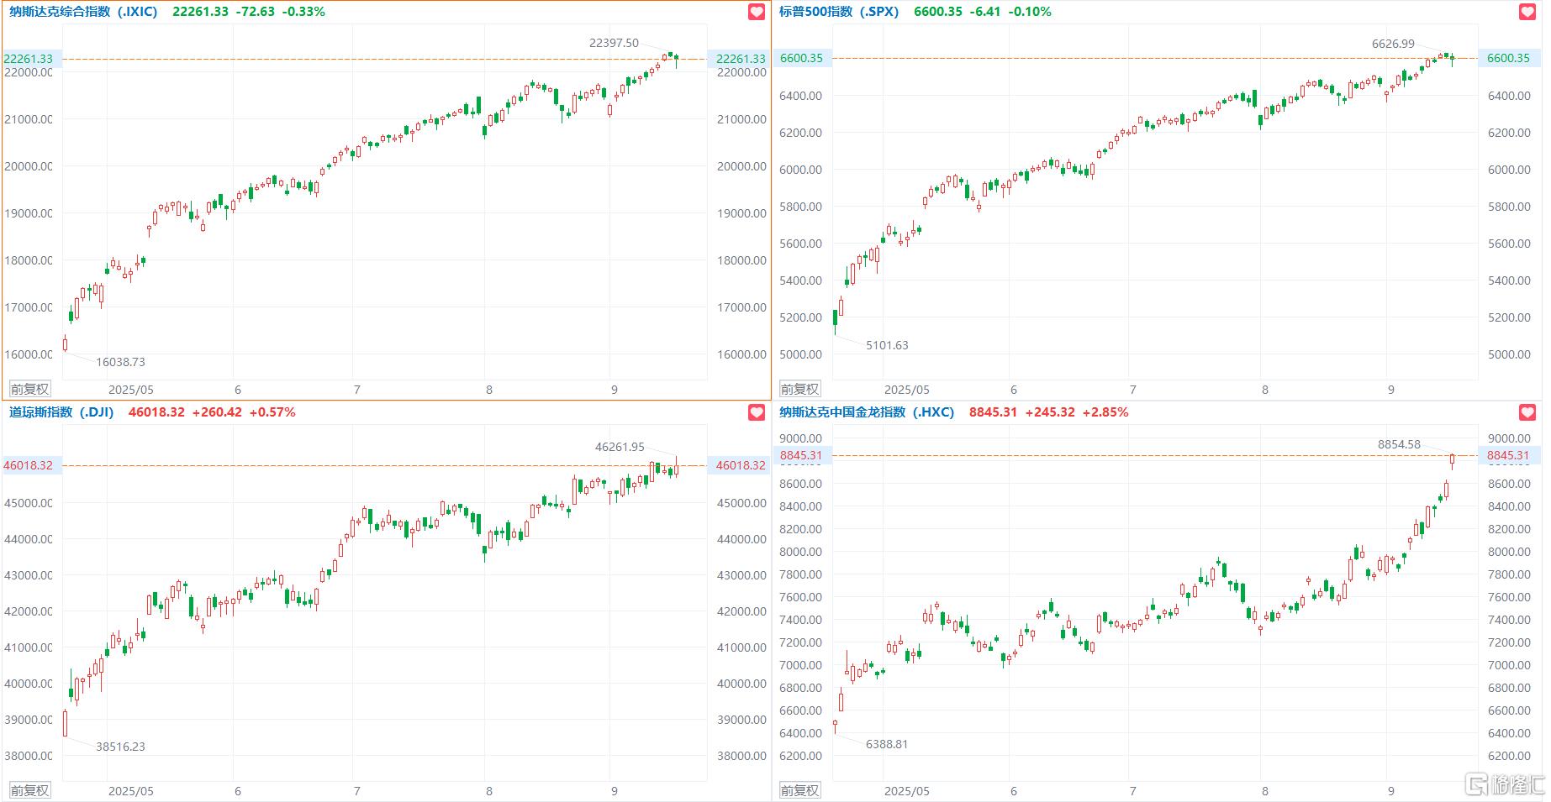Toggle favorite heart on Golden Dragon HXC chart
The image size is (1551, 802).
(1527, 412)
